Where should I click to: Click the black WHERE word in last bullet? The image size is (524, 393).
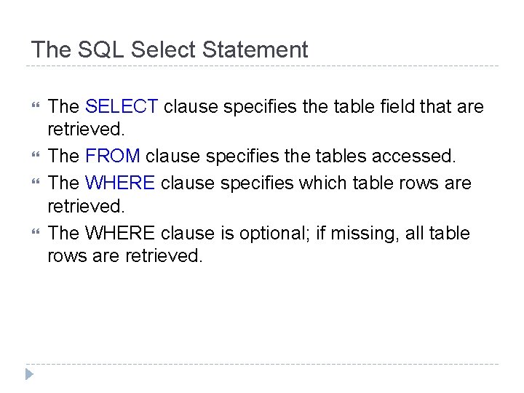point(120,233)
